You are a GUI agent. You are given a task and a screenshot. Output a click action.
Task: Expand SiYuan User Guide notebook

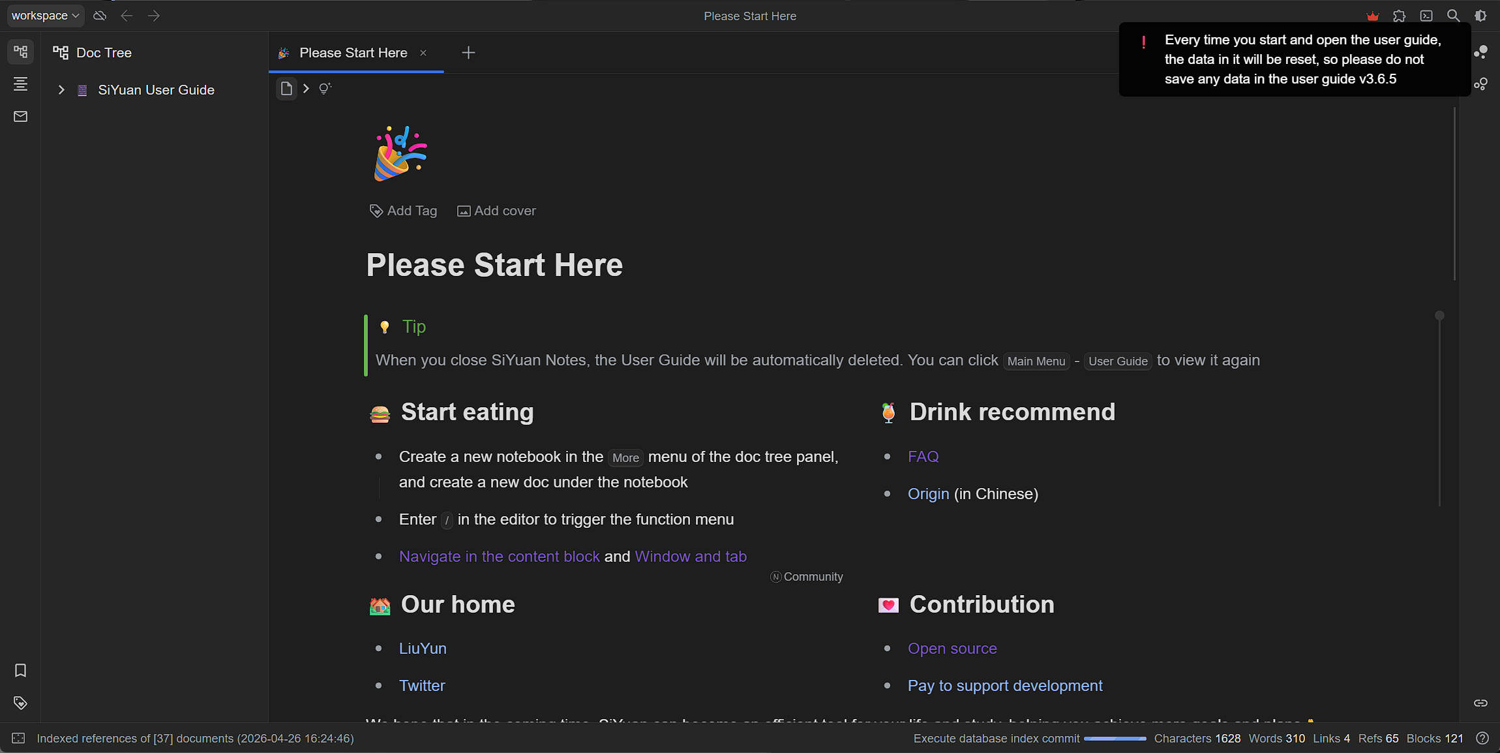pyautogui.click(x=61, y=90)
